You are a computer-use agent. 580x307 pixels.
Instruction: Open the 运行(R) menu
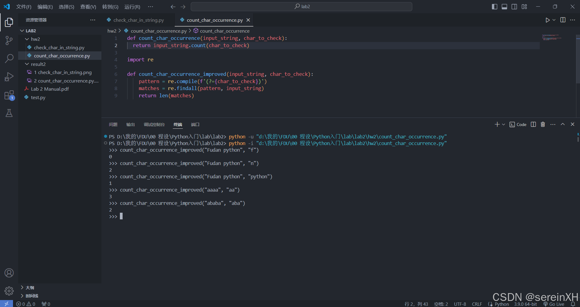(x=132, y=7)
